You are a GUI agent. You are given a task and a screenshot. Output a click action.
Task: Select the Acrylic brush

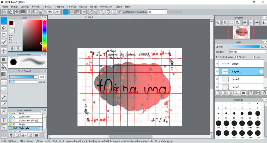(25, 125)
